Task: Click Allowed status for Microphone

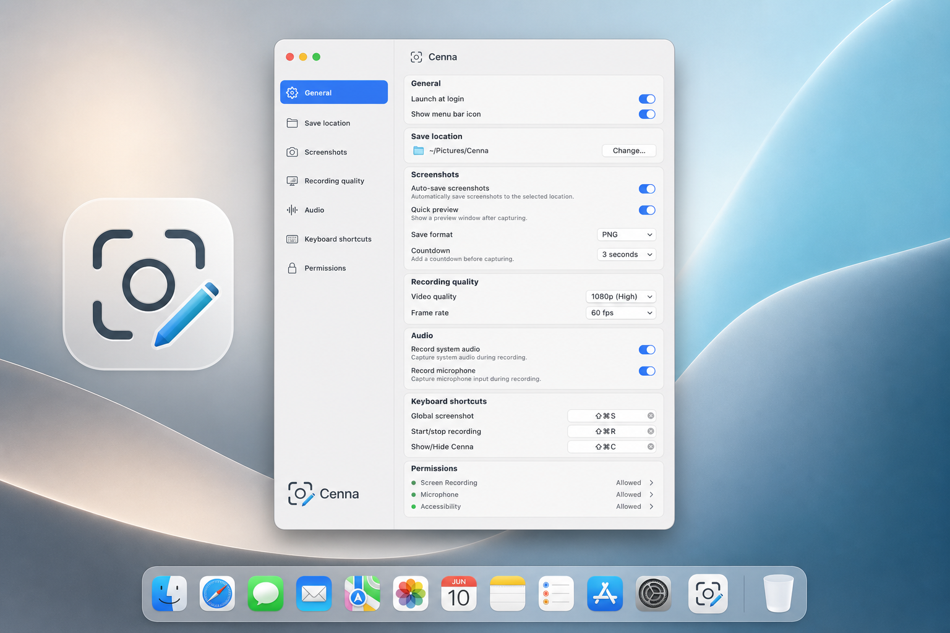Action: tap(628, 495)
